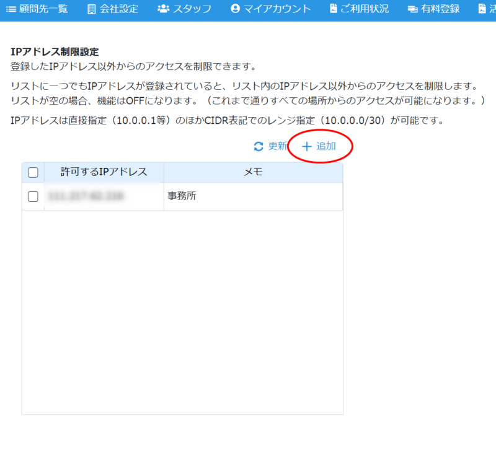Click the plus icon beside 追加
Image resolution: width=496 pixels, height=452 pixels.
pos(306,146)
